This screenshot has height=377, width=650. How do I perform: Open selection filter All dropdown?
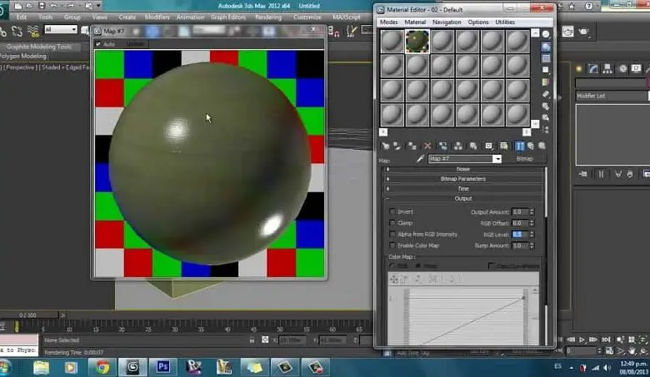pyautogui.click(x=61, y=29)
